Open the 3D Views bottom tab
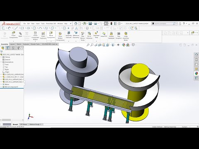The height and width of the screenshot is (149, 199). point(24,125)
